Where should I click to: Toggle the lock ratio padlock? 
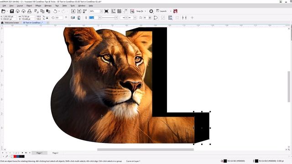pyautogui.click(x=47, y=18)
